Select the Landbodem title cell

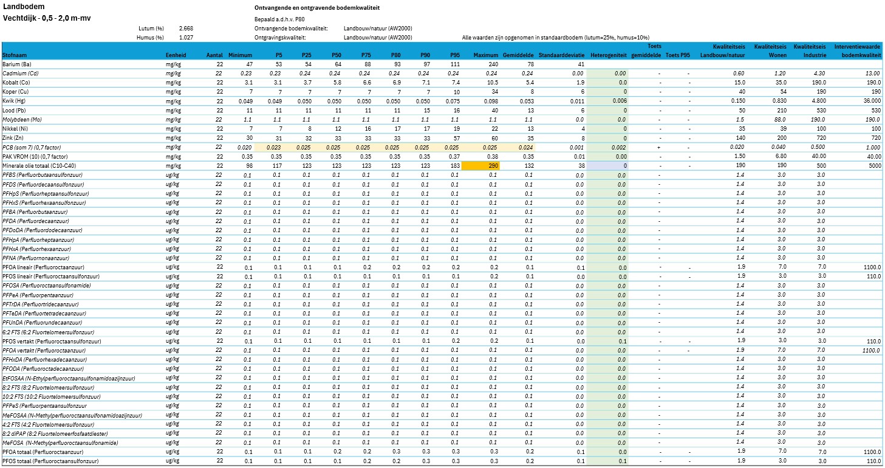(23, 7)
